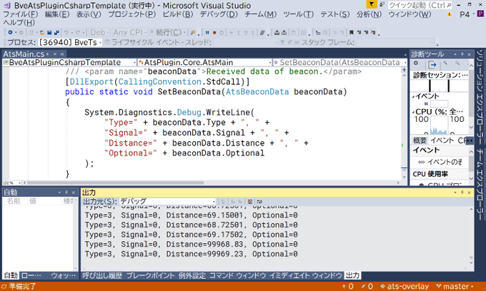Pause debugging with the Break All icon
Screen dimensions: 486x291
point(207,32)
